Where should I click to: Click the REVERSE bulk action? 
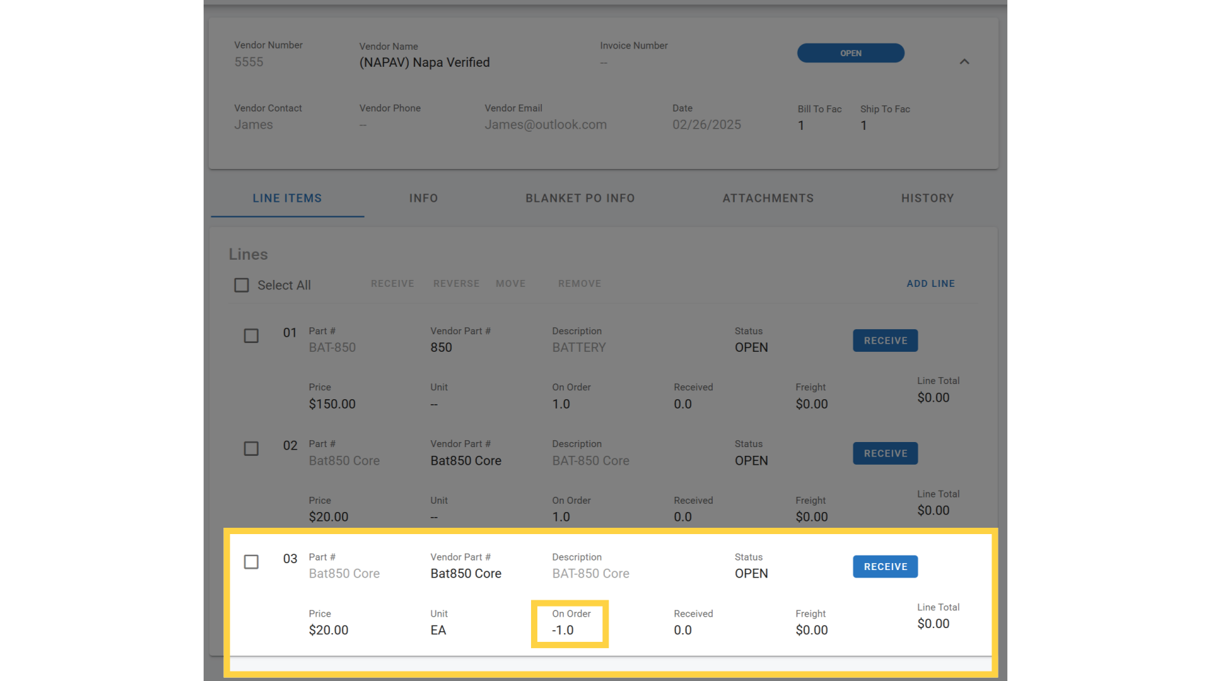456,284
